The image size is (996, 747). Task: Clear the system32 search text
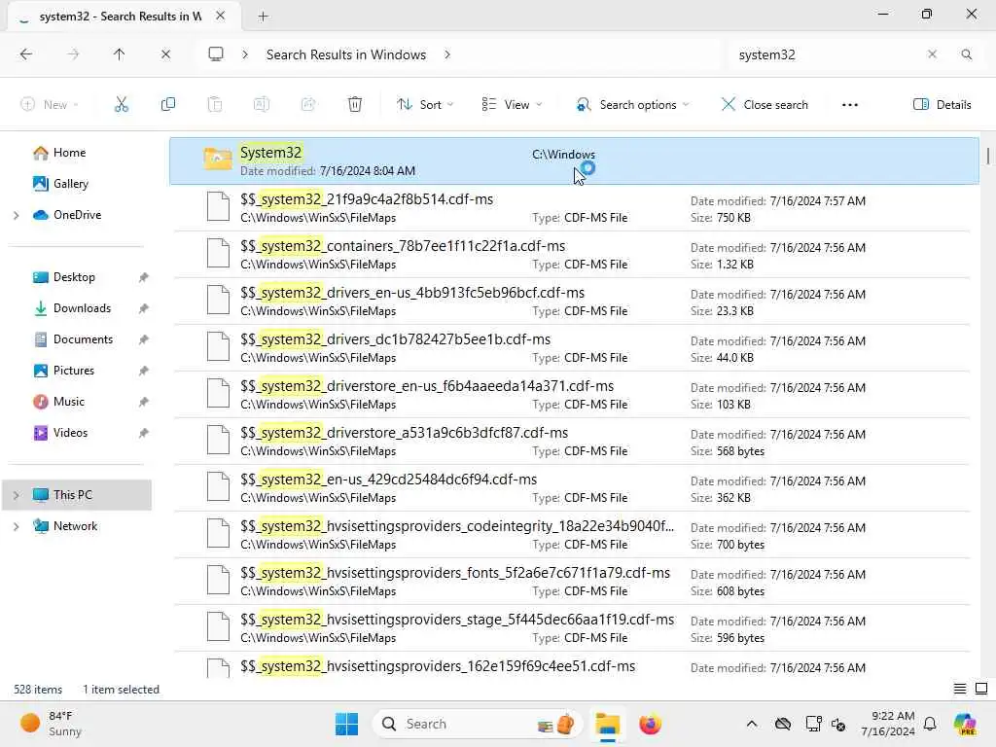pos(932,54)
